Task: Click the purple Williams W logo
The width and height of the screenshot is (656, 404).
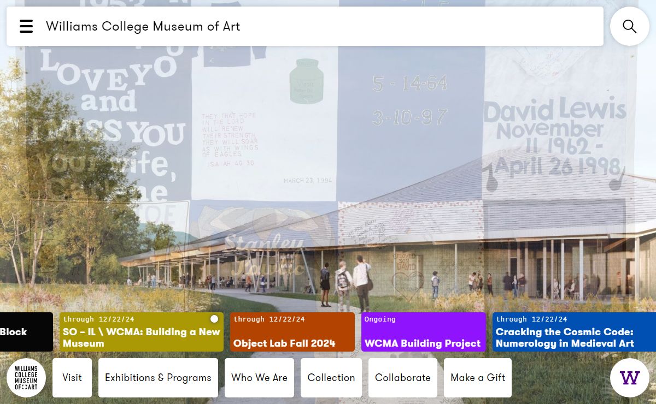Action: tap(630, 378)
